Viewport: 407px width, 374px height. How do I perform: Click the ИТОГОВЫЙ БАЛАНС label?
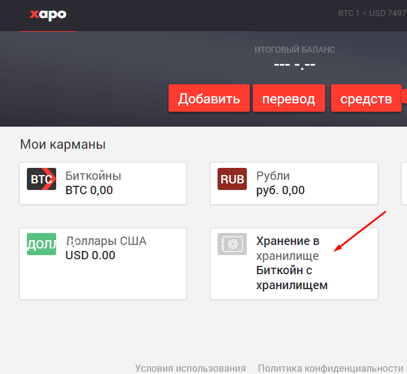[295, 50]
